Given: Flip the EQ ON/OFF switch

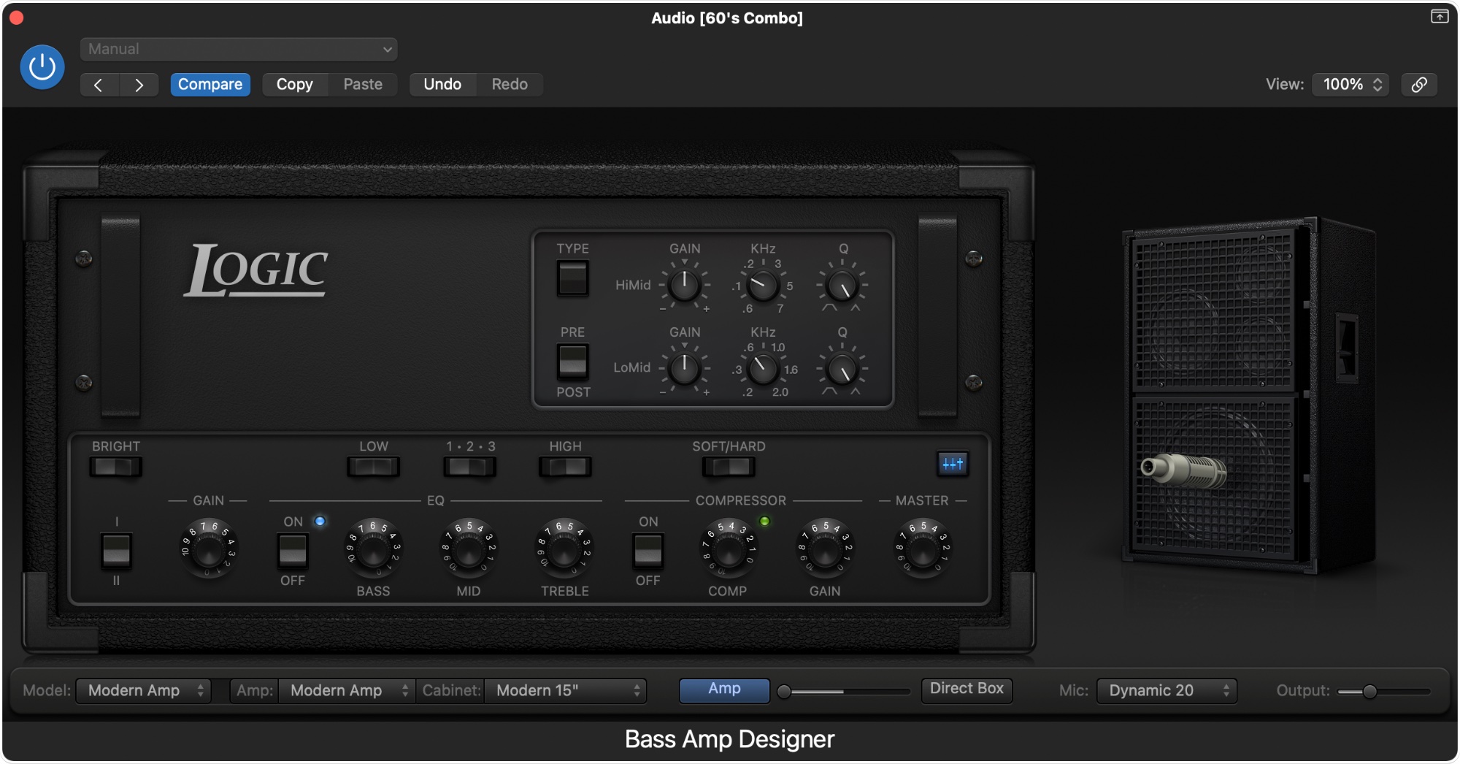Looking at the screenshot, I should [293, 551].
